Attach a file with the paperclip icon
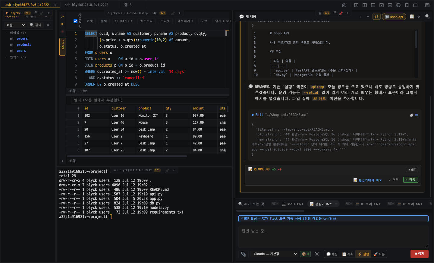Image resolution: width=434 pixels, height=263 pixels. pyautogui.click(x=244, y=254)
